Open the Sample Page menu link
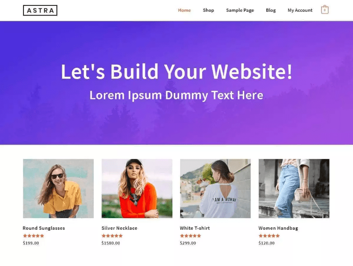This screenshot has height=266, width=353. coord(240,10)
